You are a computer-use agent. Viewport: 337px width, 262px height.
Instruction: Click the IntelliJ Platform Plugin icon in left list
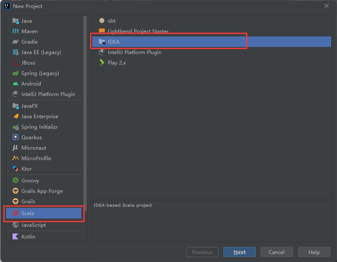16,94
